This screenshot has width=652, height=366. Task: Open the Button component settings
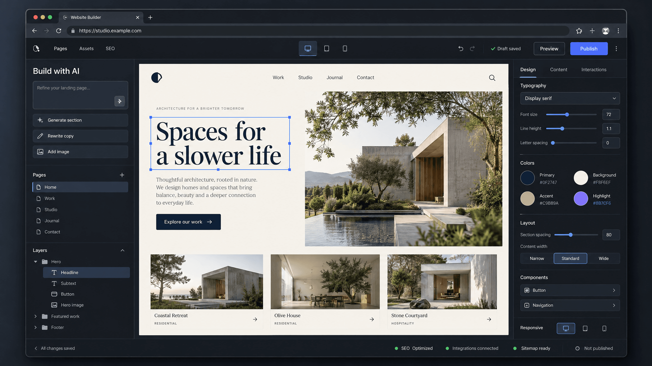pyautogui.click(x=570, y=290)
